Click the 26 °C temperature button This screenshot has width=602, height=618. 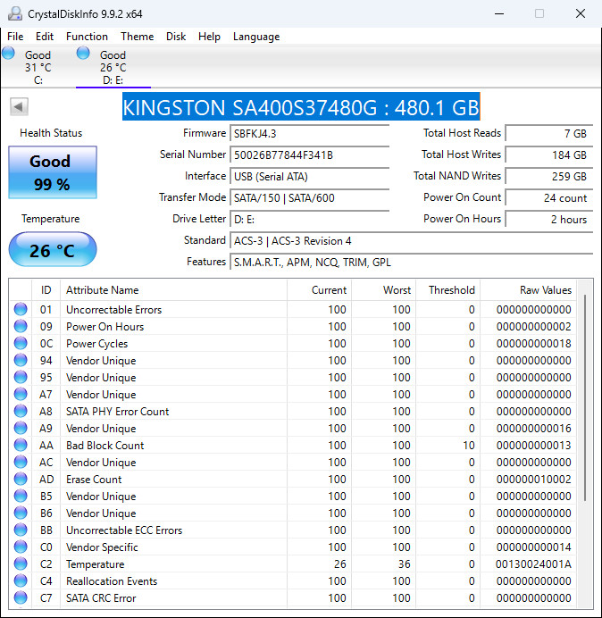53,249
